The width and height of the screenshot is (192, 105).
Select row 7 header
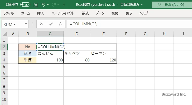[4, 80]
